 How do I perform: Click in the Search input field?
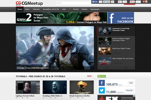tap(77, 3)
